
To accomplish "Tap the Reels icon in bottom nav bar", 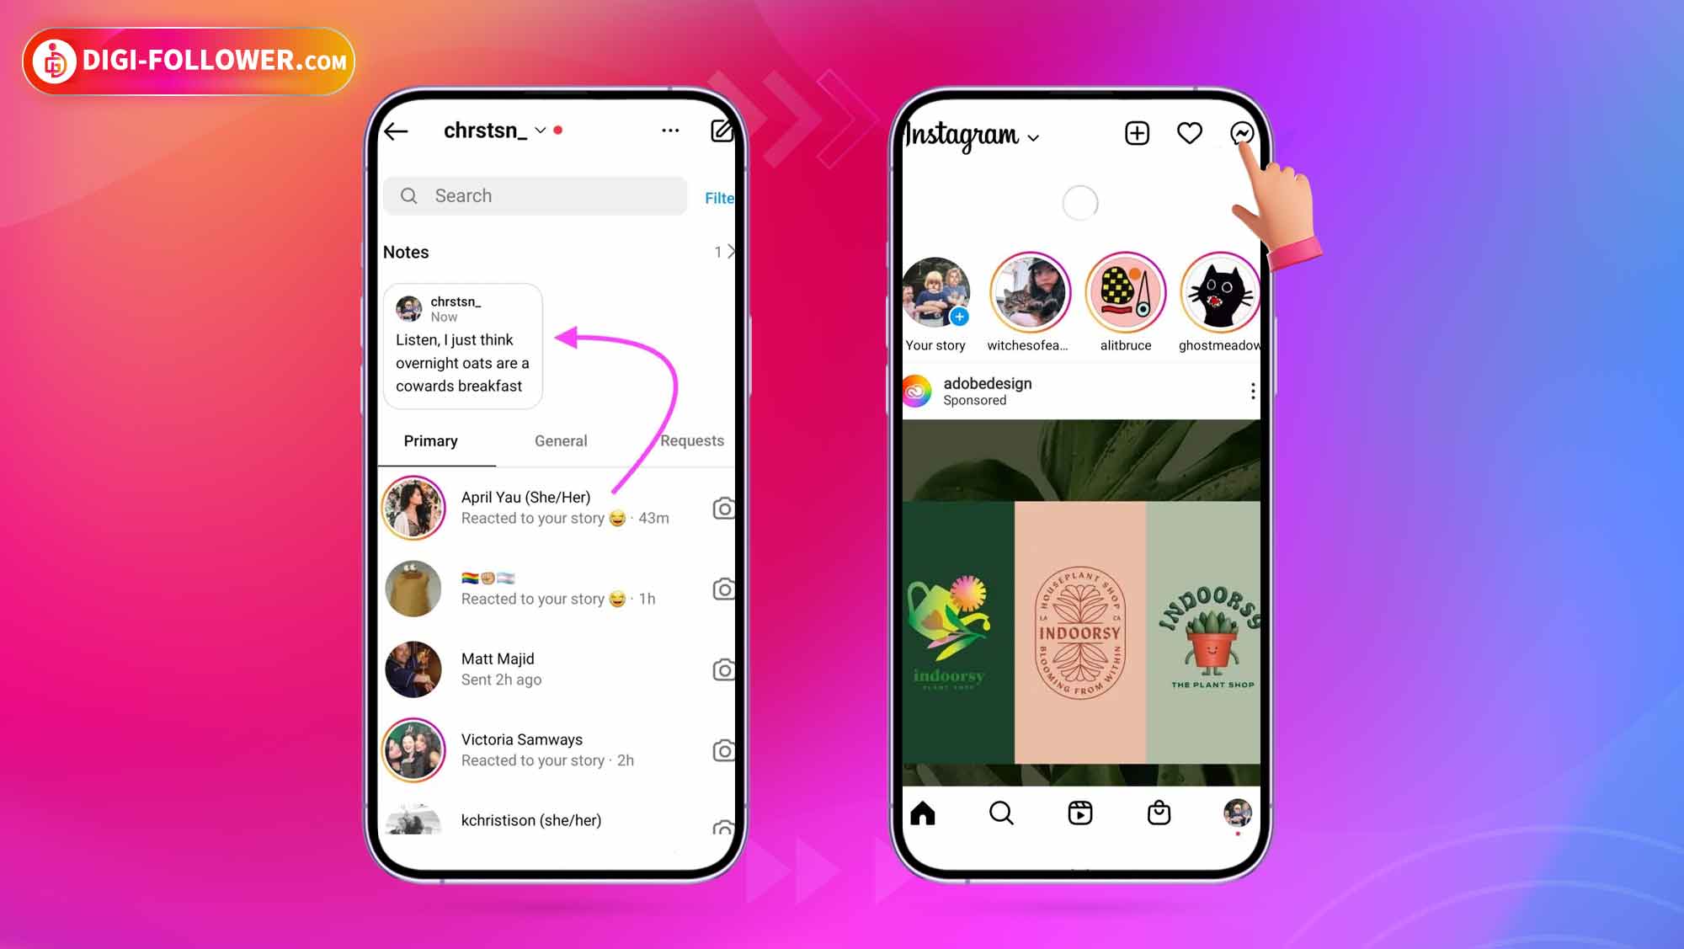I will [x=1079, y=813].
